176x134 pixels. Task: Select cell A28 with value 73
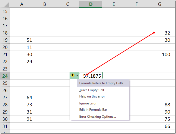[x=22, y=105]
